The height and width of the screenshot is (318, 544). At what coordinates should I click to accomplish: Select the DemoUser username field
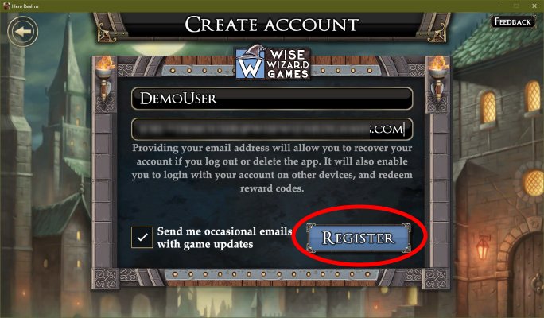272,99
